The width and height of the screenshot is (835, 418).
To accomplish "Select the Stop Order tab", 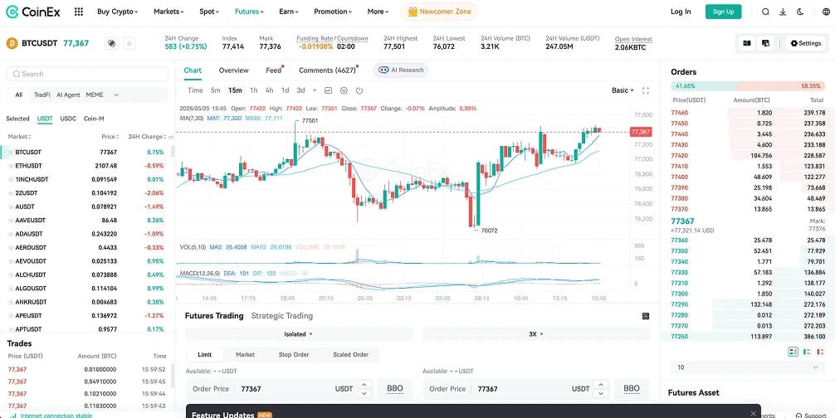I will [x=294, y=355].
